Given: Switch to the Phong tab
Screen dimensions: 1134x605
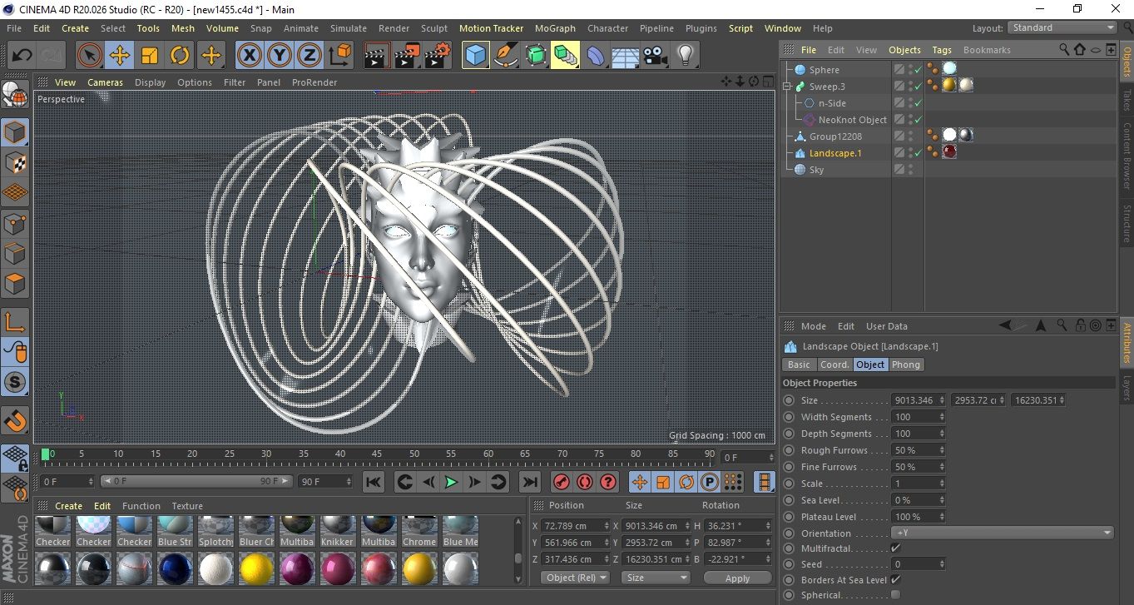Looking at the screenshot, I should click(905, 364).
